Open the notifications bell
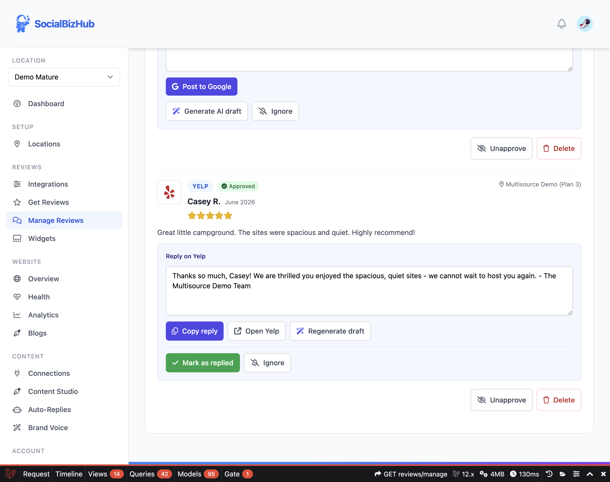The image size is (610, 482). [x=562, y=24]
